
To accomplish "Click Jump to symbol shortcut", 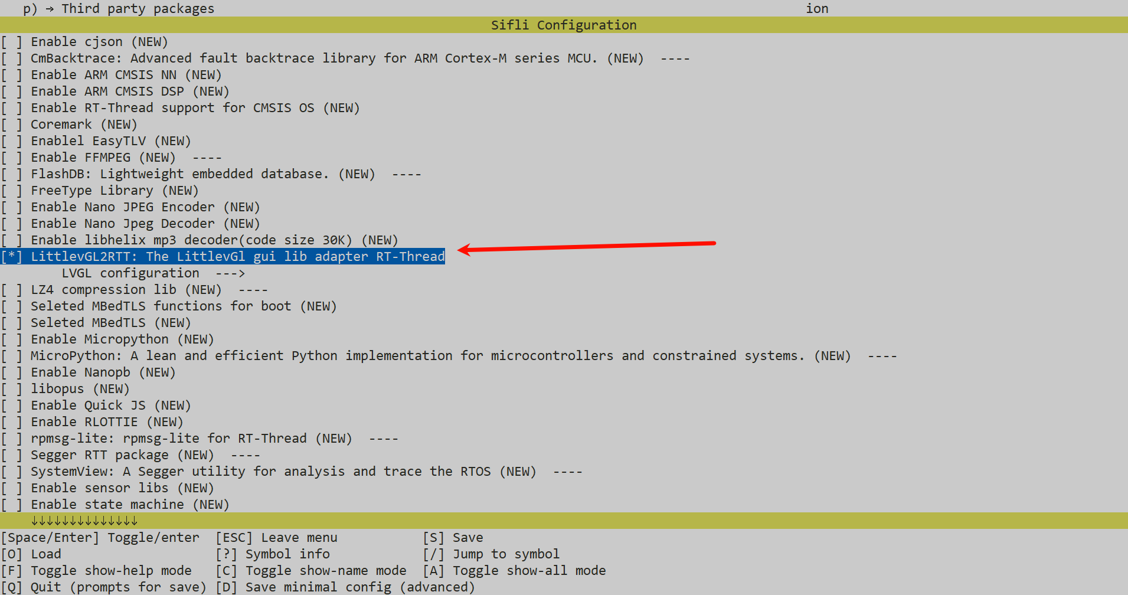I will tap(491, 554).
